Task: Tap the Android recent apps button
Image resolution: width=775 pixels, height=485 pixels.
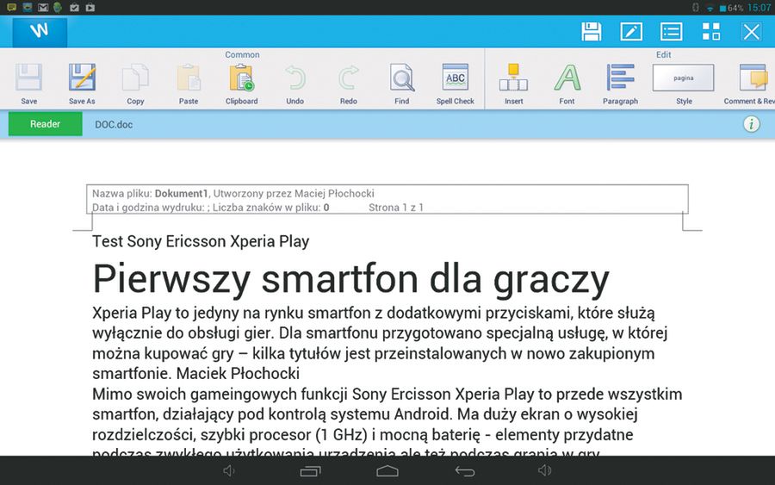Action: coord(310,471)
